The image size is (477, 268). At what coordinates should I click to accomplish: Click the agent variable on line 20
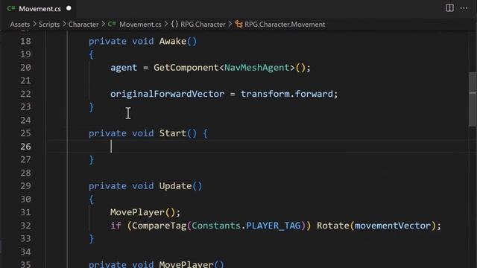(x=124, y=68)
